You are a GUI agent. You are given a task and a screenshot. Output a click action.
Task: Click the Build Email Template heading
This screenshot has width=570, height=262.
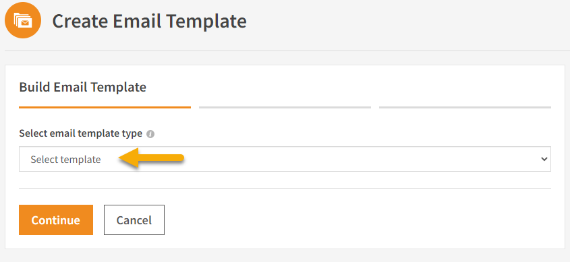point(83,88)
